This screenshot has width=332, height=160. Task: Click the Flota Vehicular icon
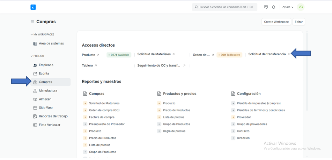tap(35, 125)
